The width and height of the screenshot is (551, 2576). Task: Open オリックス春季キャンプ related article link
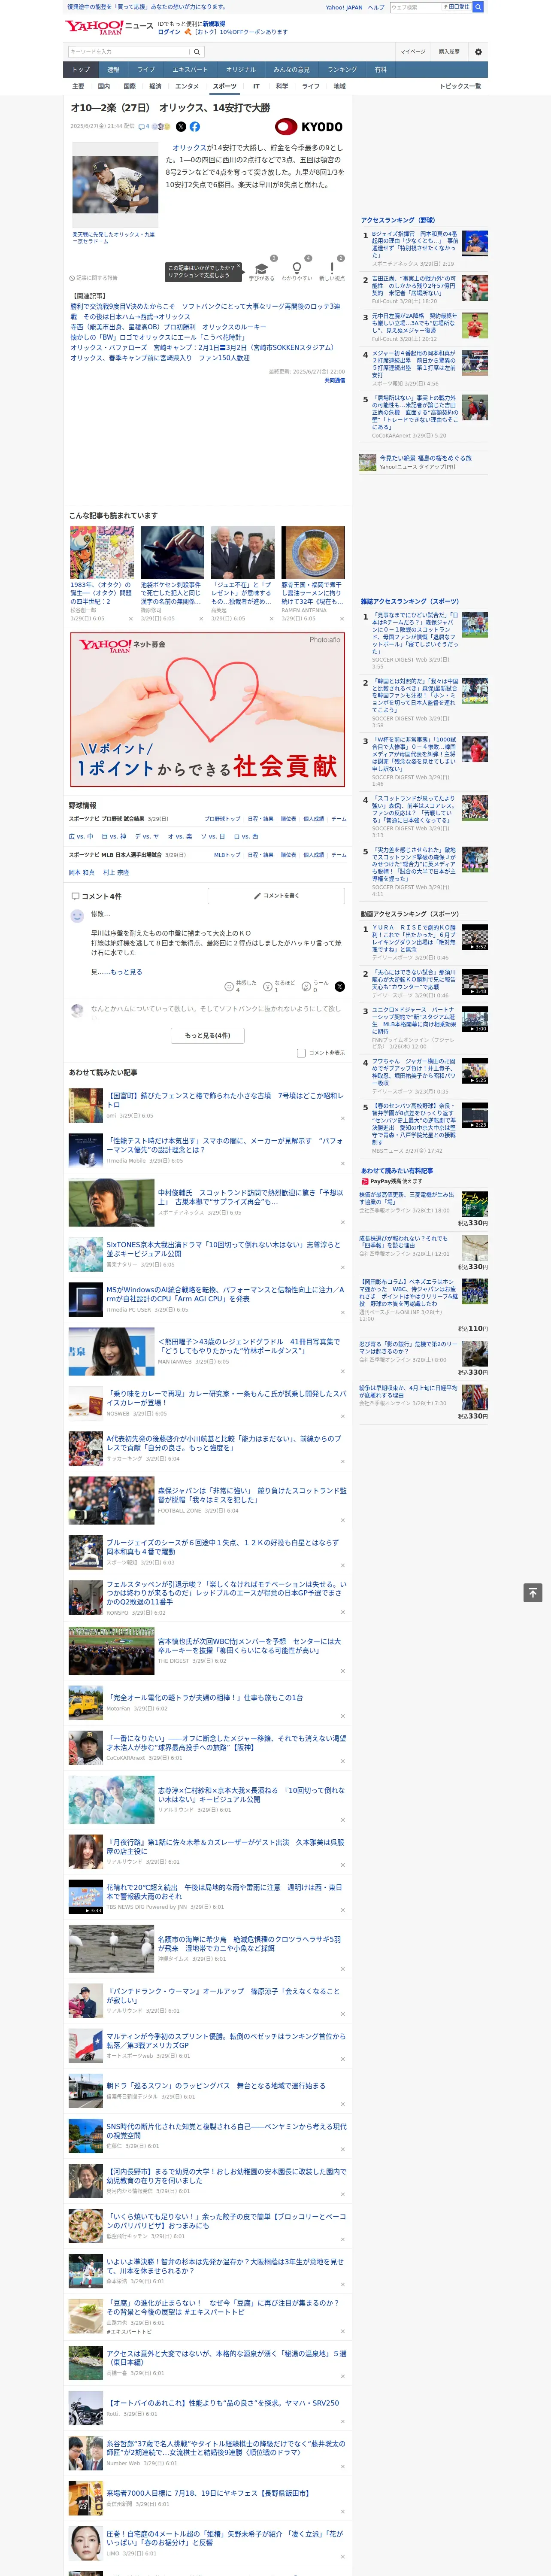click(160, 358)
